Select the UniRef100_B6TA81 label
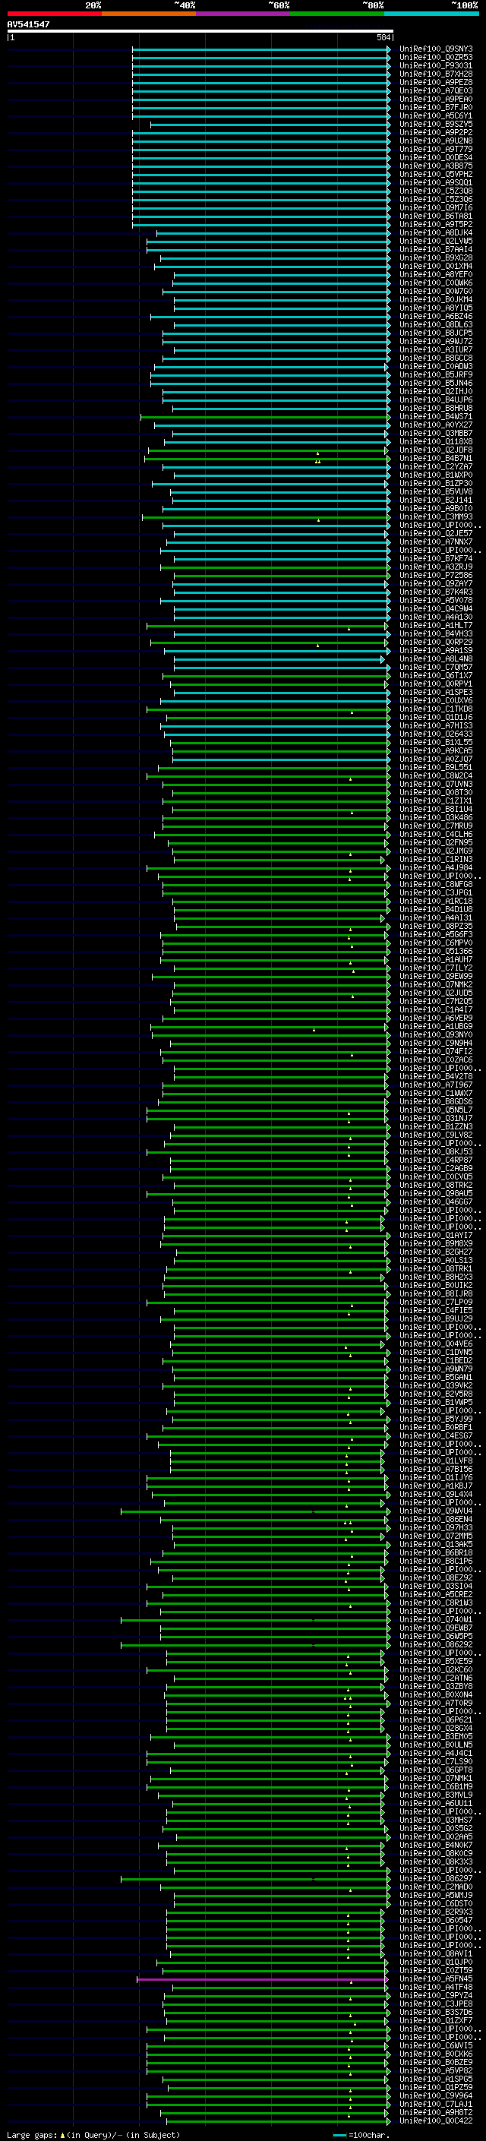Image resolution: width=486 pixels, height=2141 pixels. pos(436,216)
